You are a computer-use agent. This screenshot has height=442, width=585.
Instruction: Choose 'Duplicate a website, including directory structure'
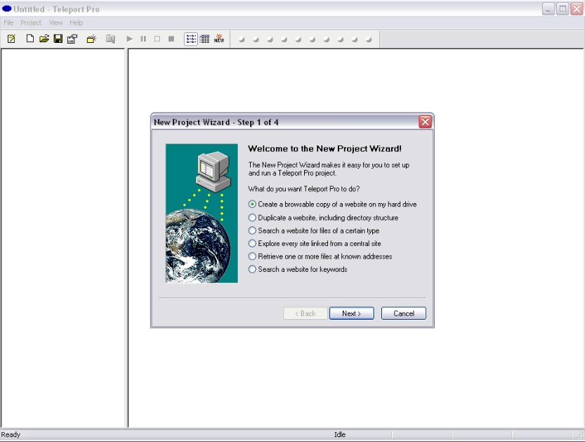pyautogui.click(x=324, y=218)
